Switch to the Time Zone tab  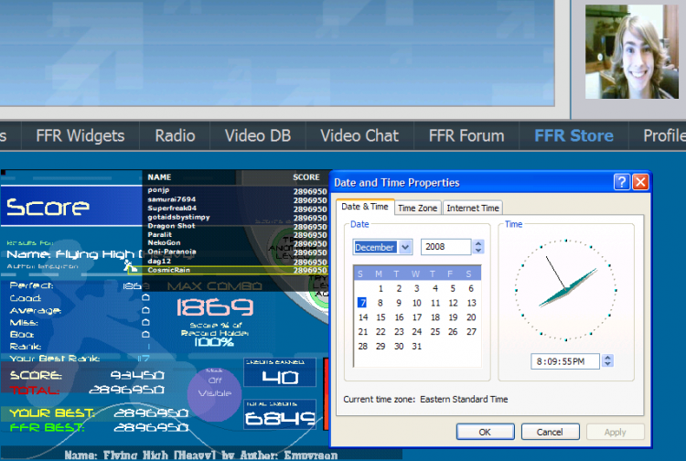[417, 208]
